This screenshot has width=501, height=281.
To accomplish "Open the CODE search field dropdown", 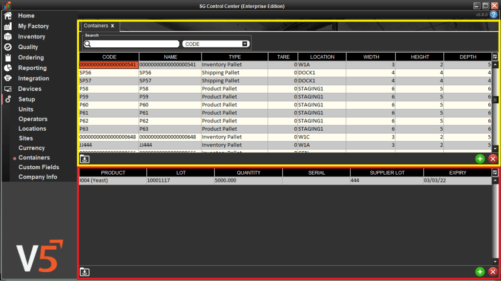I will pyautogui.click(x=245, y=44).
